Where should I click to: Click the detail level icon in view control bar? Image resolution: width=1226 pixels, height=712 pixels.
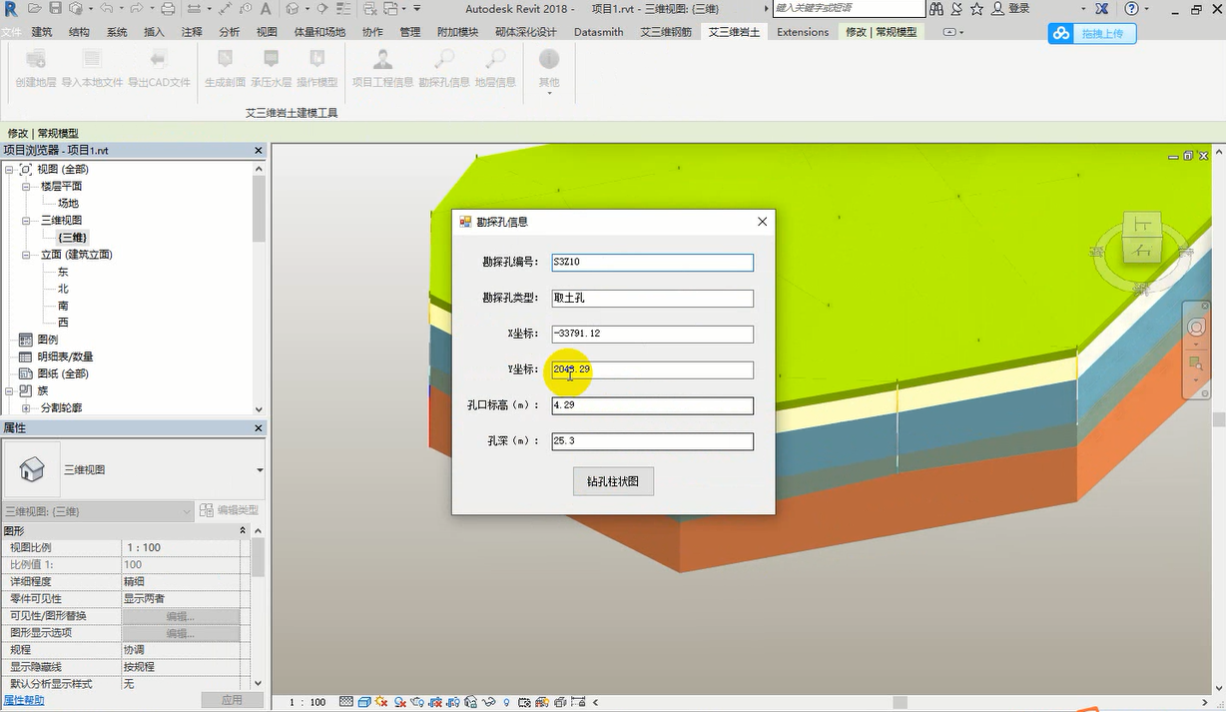coord(346,702)
